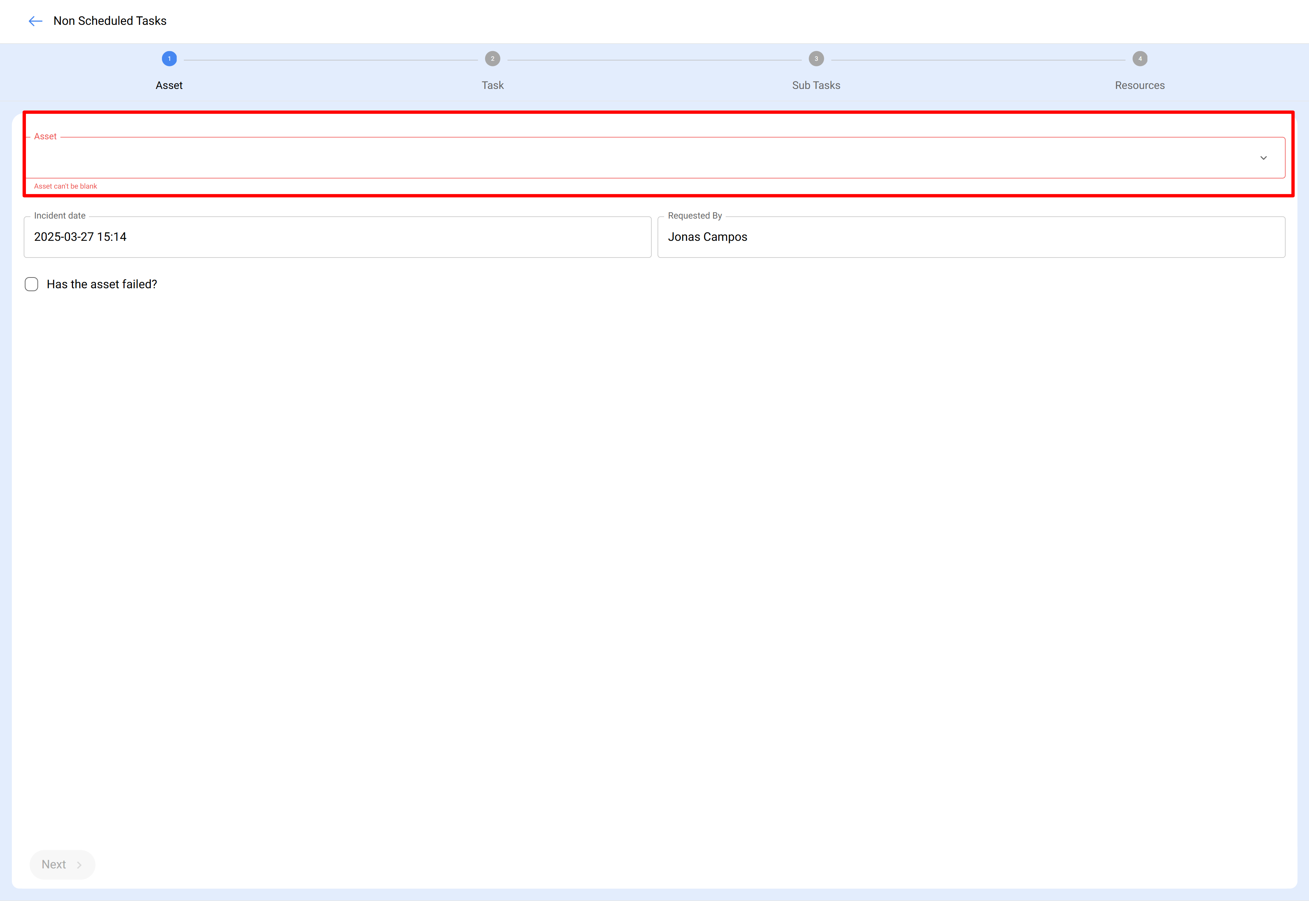Click the Resources step label
Screen dimensions: 1309x901
(1140, 85)
